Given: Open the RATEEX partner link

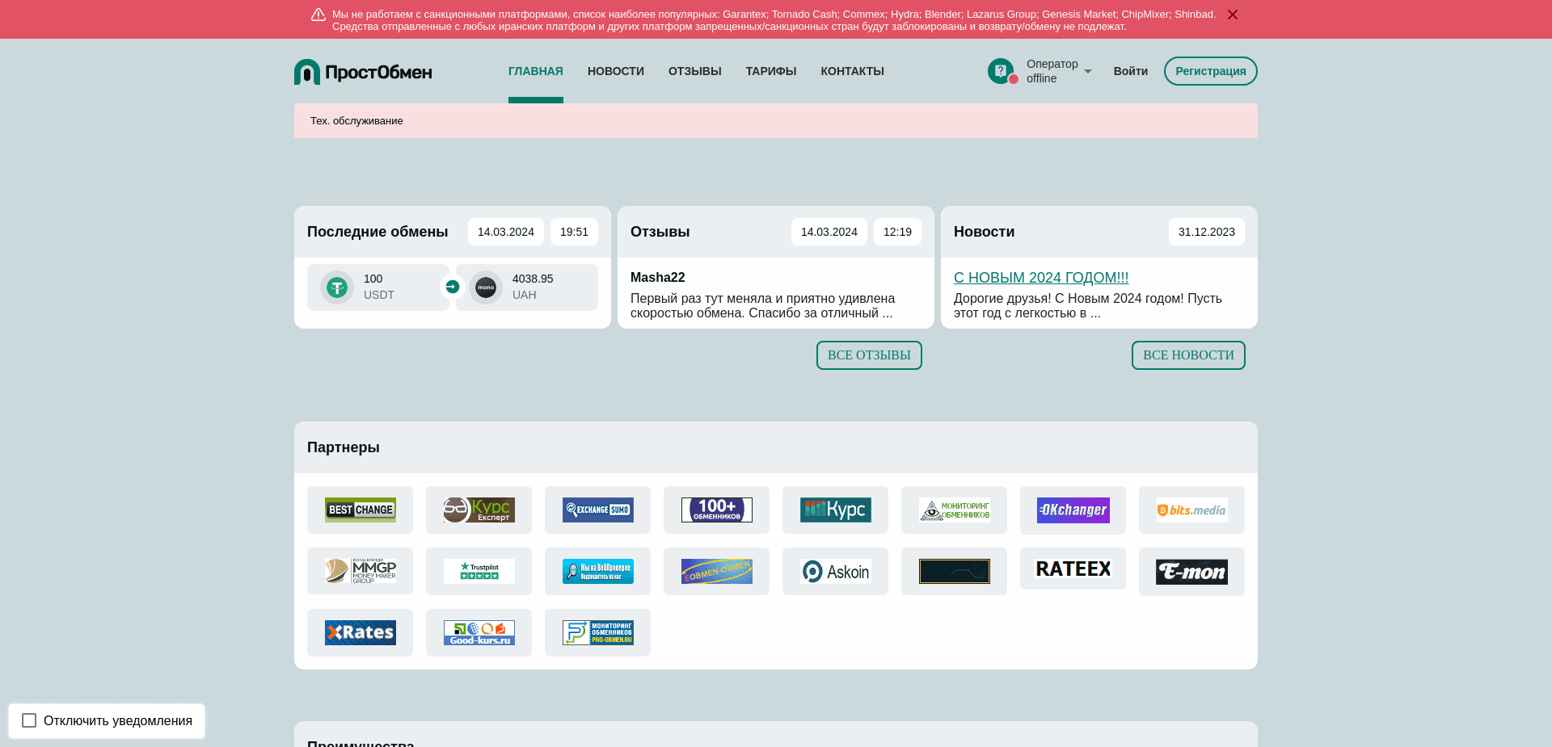Looking at the screenshot, I should [1073, 569].
